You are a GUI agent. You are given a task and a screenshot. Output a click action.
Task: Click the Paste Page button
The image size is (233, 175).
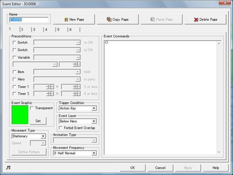pos(162,19)
